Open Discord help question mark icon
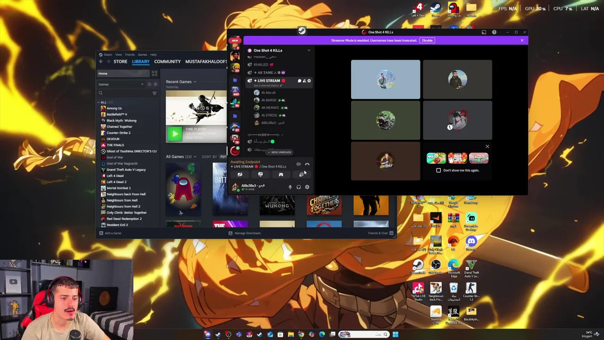The image size is (604, 340). tap(494, 32)
